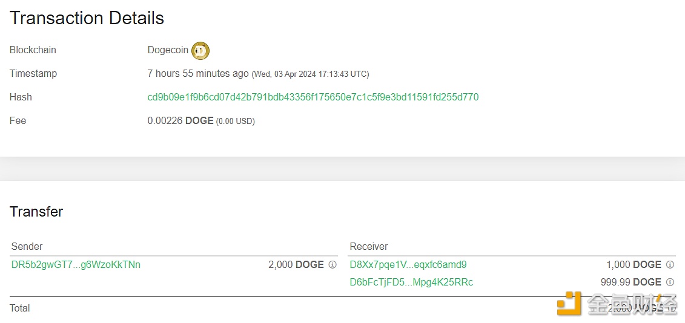Click the Total row label
This screenshot has height=323, width=685.
pyautogui.click(x=20, y=308)
